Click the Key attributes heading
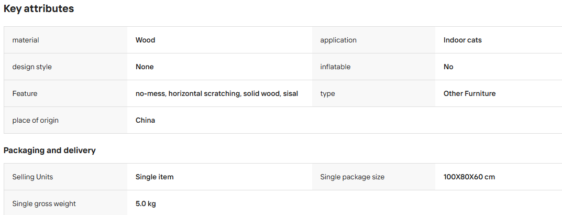Screen dimensions: 562x215 pos(39,8)
